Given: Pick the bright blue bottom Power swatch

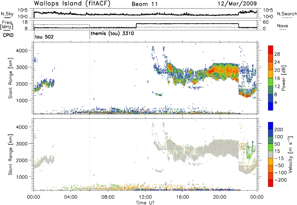Looking at the screenshot, I should point(271,106).
